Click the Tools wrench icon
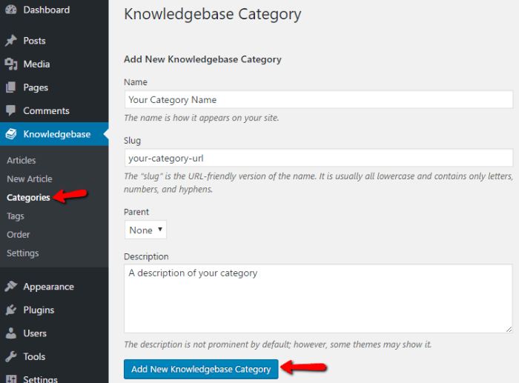Image resolution: width=519 pixels, height=383 pixels. point(11,356)
